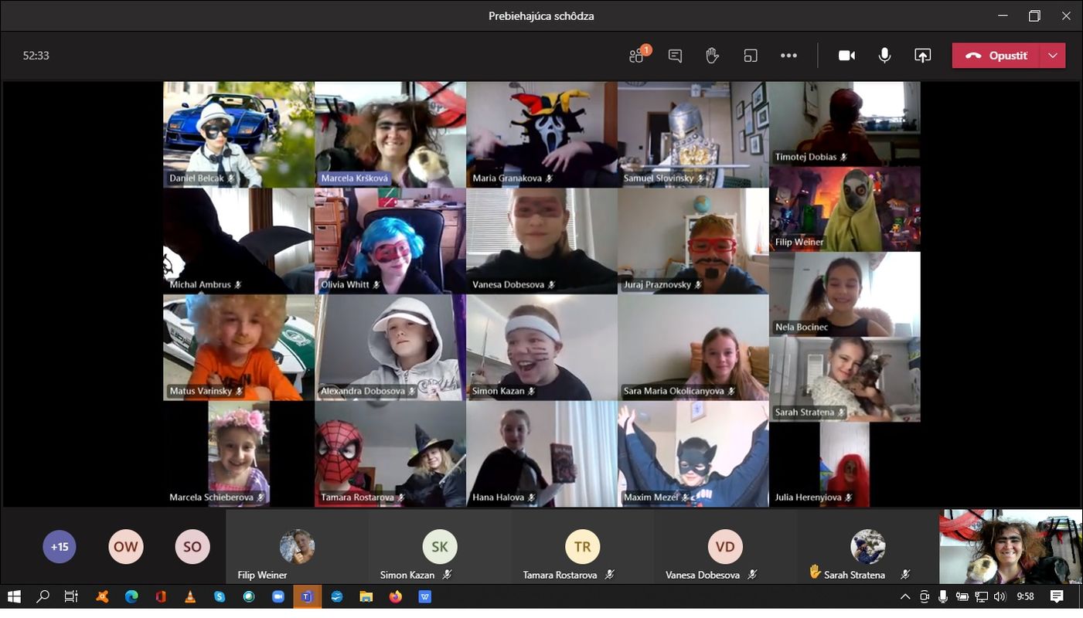The image size is (1083, 618).
Task: Click Juraj Praznovsky's video tile
Action: (x=693, y=241)
